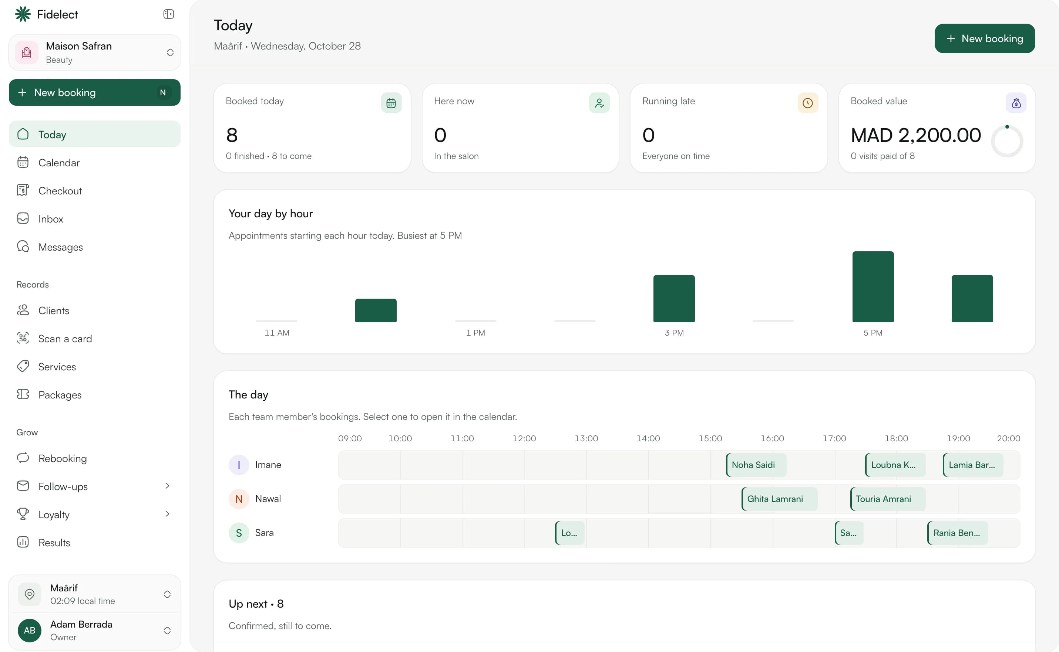
Task: Open the Maison Safran business switcher
Action: [x=95, y=52]
